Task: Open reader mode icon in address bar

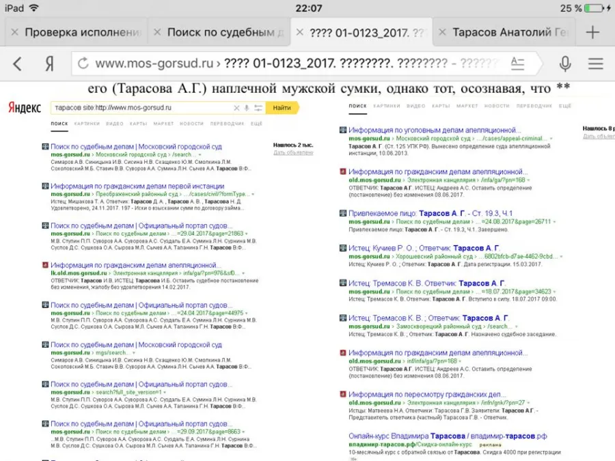Action: (x=518, y=63)
